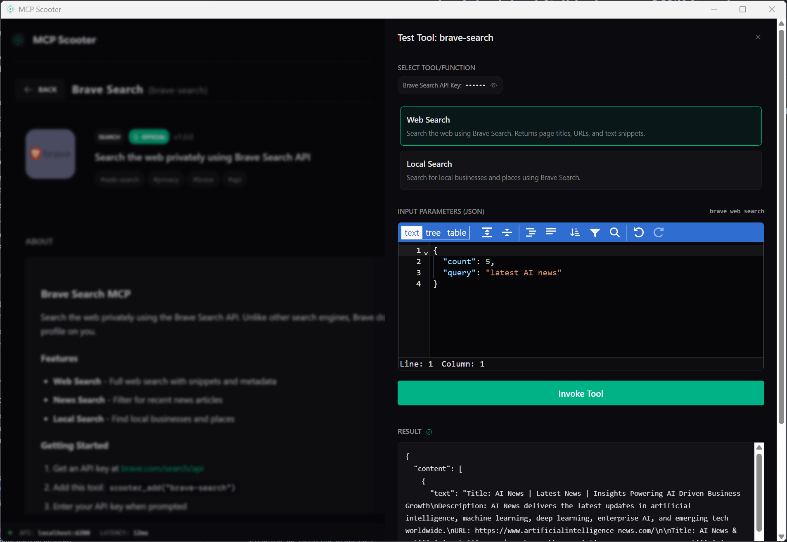Screen dimensions: 787x542
Task: Open the JSON filter/transform funnel icon
Action: pyautogui.click(x=595, y=232)
